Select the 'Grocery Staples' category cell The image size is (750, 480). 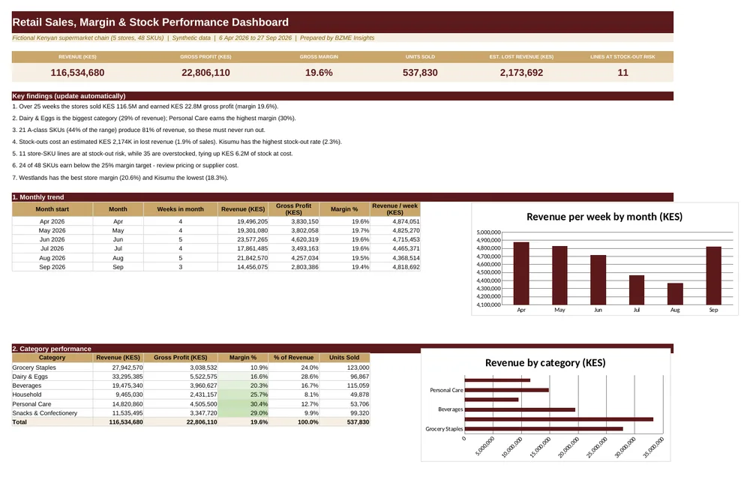[52, 367]
